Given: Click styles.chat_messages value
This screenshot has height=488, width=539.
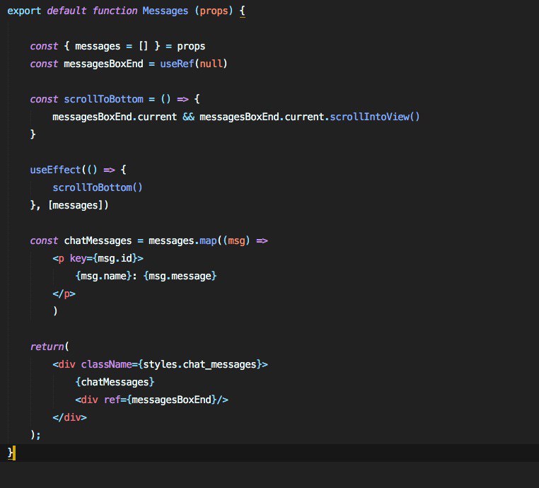Looking at the screenshot, I should (199, 364).
